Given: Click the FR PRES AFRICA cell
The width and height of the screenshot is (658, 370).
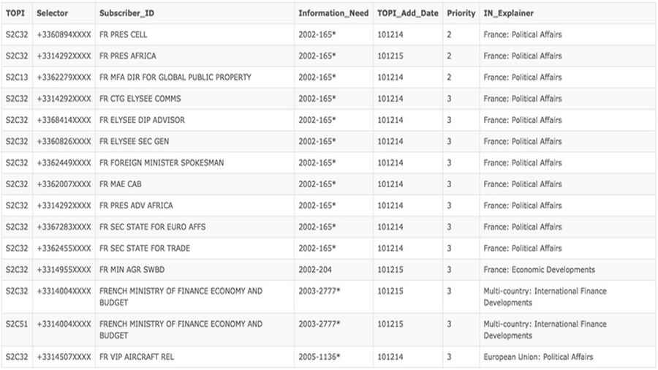Looking at the screenshot, I should (128, 56).
